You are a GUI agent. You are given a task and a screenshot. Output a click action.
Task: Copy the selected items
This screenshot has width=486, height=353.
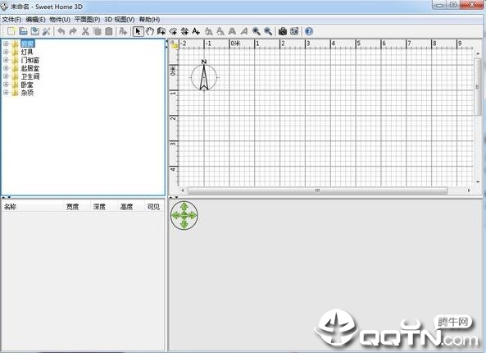[97, 31]
